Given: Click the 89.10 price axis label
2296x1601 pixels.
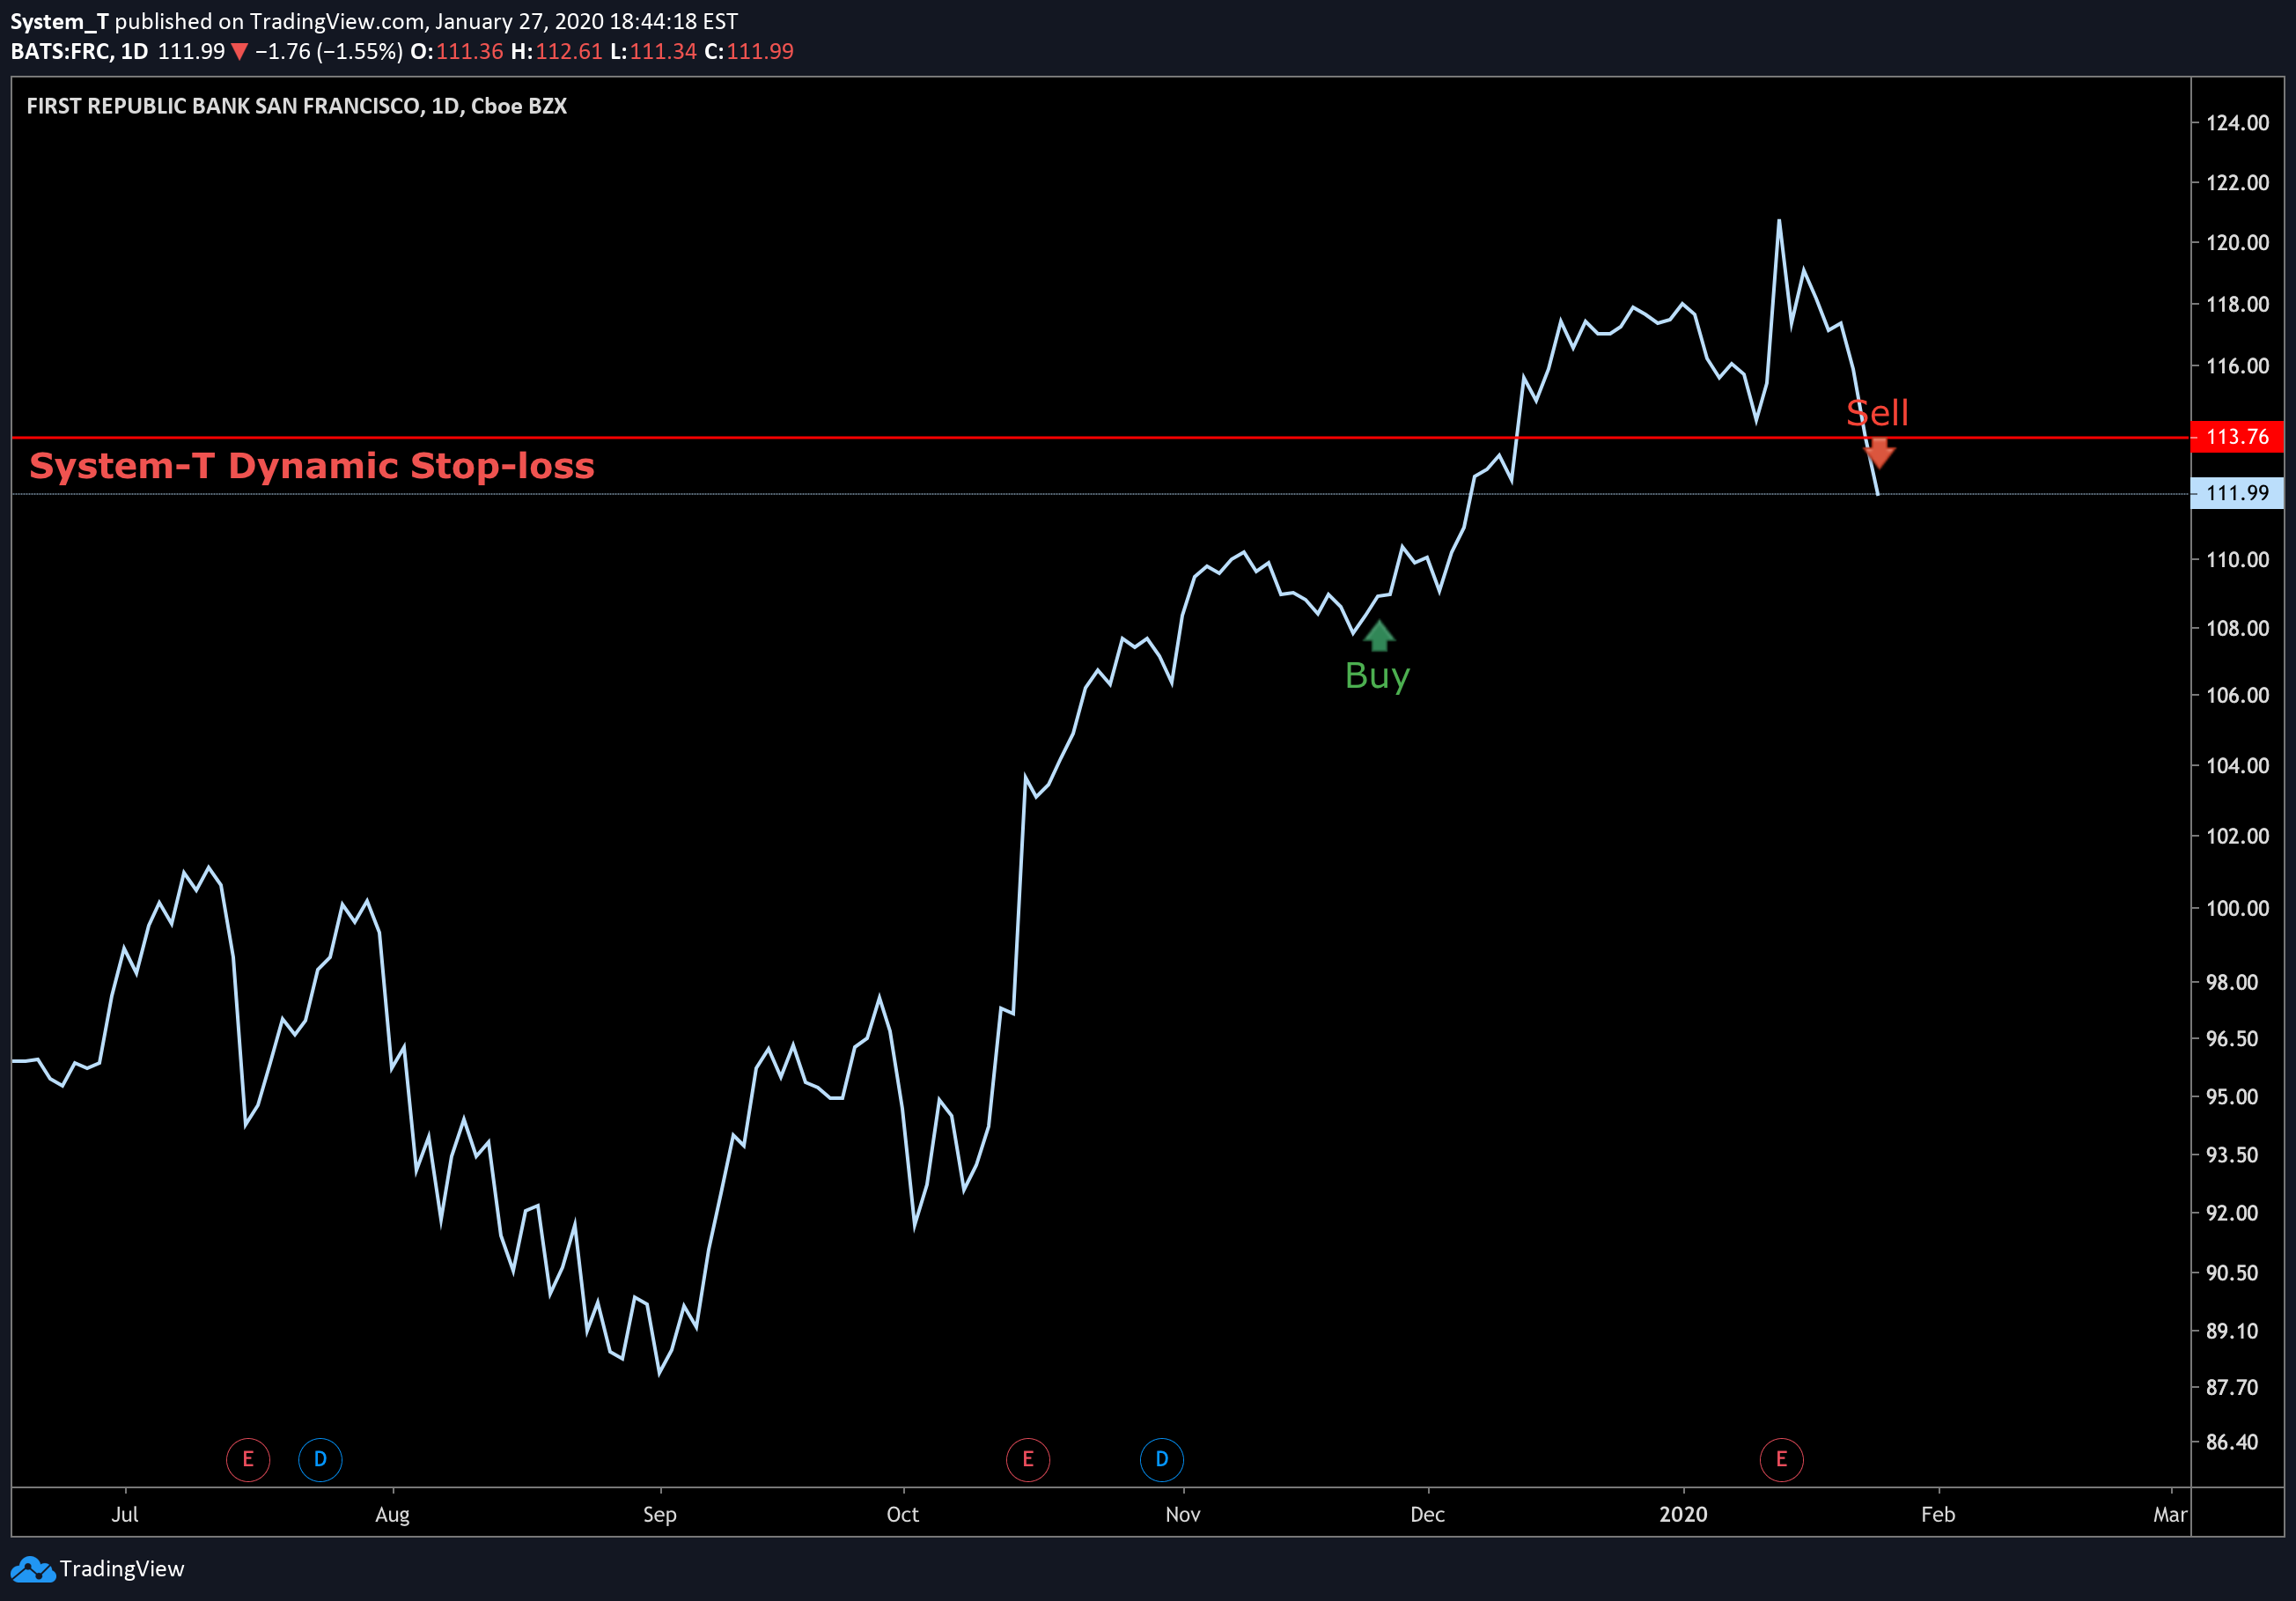Looking at the screenshot, I should point(2232,1331).
